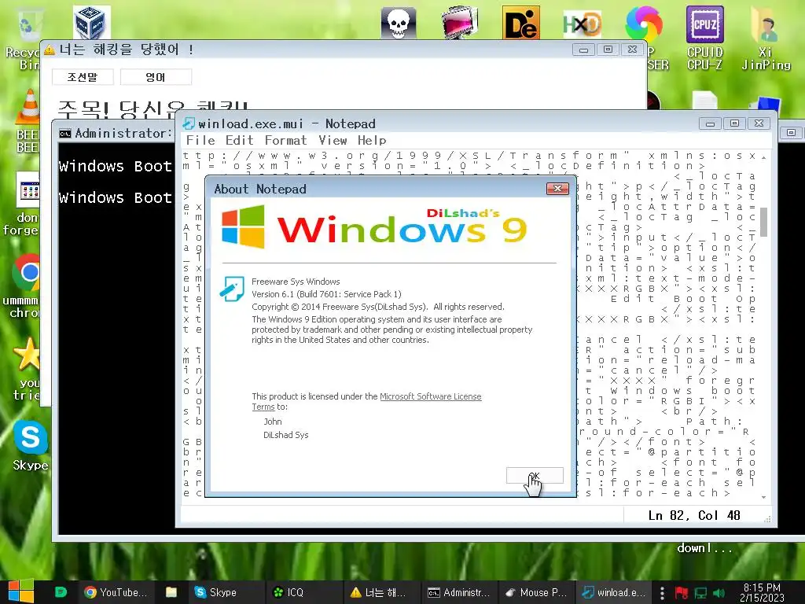
Task: Click the John licensee name text
Action: (273, 422)
